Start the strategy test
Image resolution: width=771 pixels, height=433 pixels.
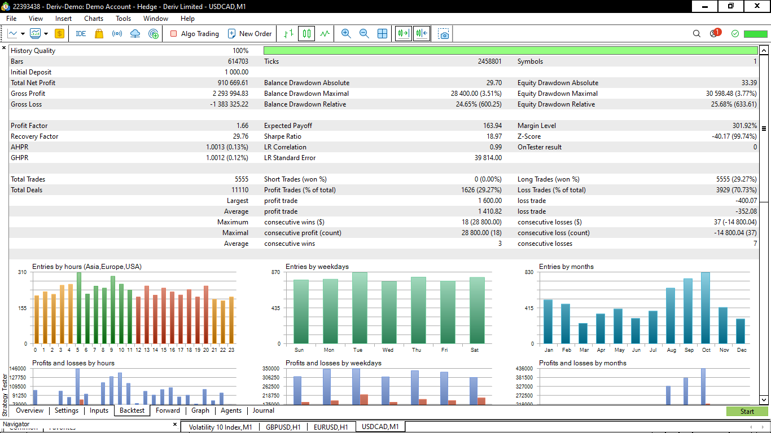coord(747,411)
